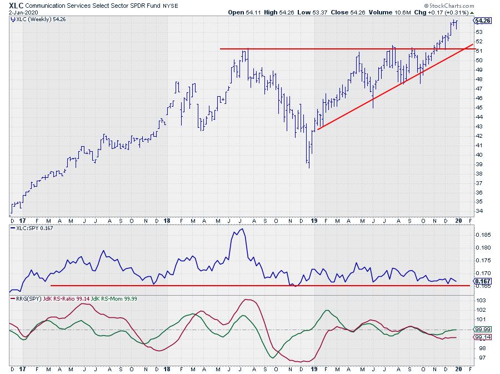Select the Communication Services Select Sector SPDR Fund title
Screen dimensions: 500x374
[x=93, y=6]
